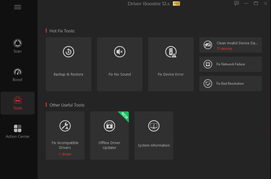
Task: Click the "Other Useful Tools:" heading
Action: [x=67, y=105]
